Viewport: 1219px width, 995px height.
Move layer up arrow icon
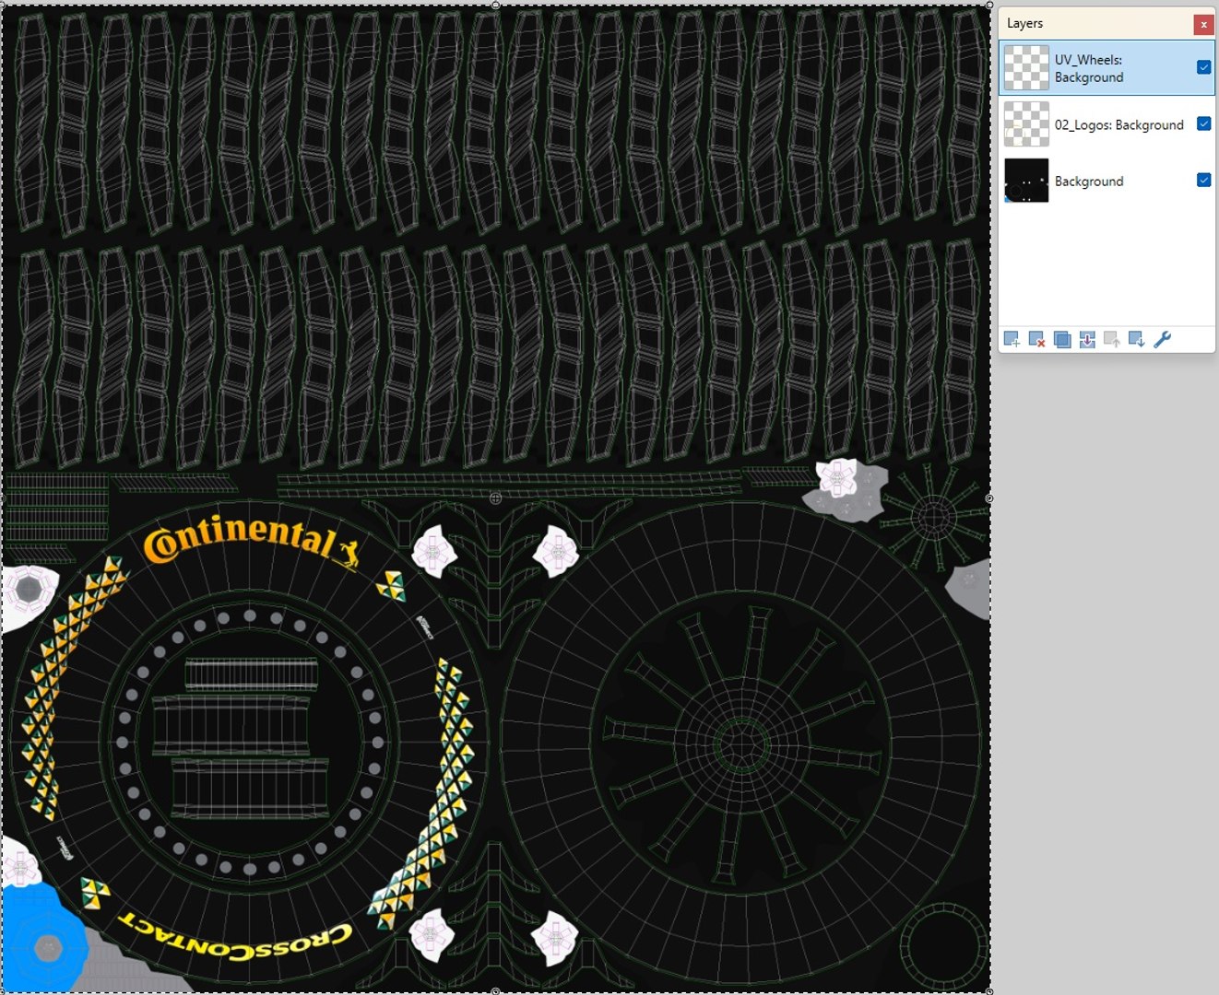click(1112, 340)
